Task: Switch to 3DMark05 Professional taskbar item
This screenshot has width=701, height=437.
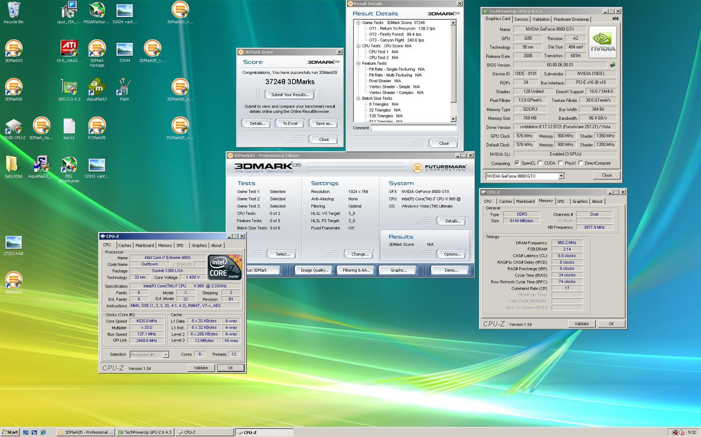Action: coord(86,432)
